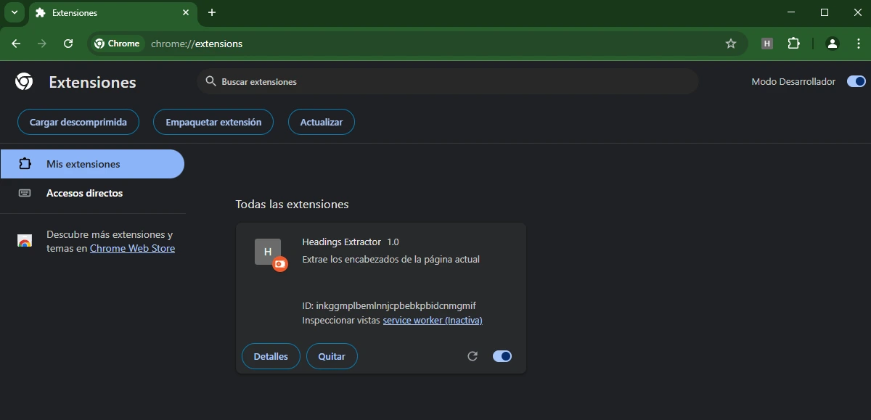The width and height of the screenshot is (871, 420).
Task: Open the Chrome extensions puzzle icon
Action: click(x=793, y=44)
